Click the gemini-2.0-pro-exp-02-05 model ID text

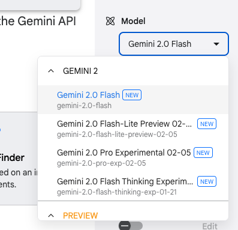point(101,163)
